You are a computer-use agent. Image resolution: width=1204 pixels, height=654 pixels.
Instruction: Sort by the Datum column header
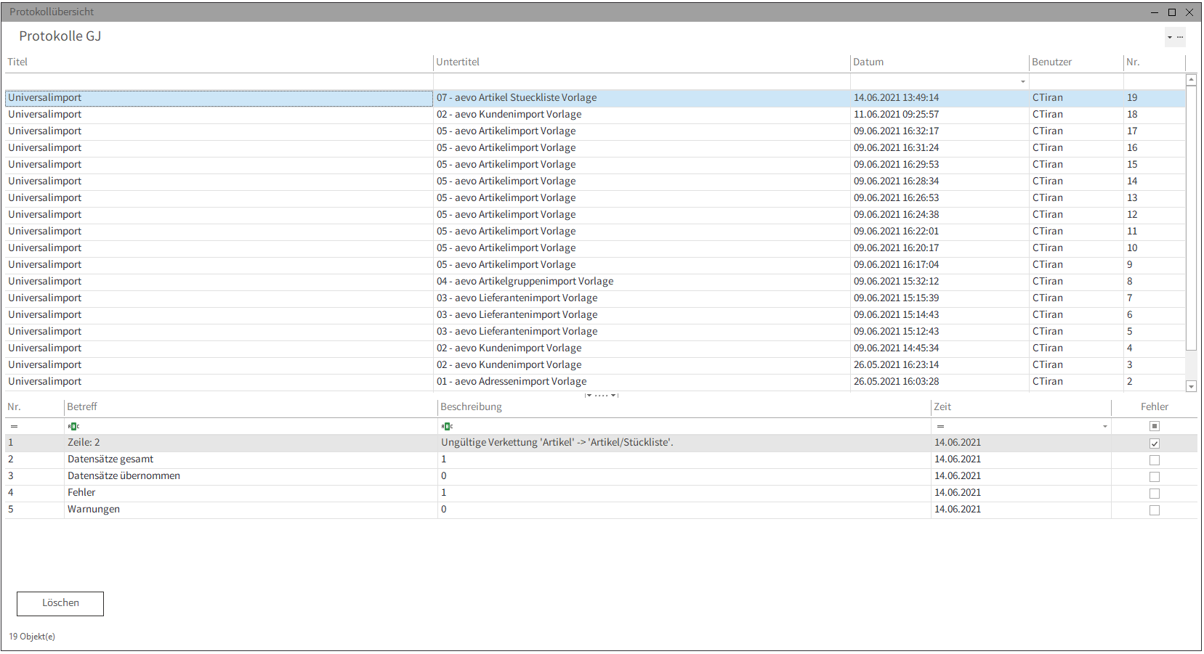pos(940,62)
